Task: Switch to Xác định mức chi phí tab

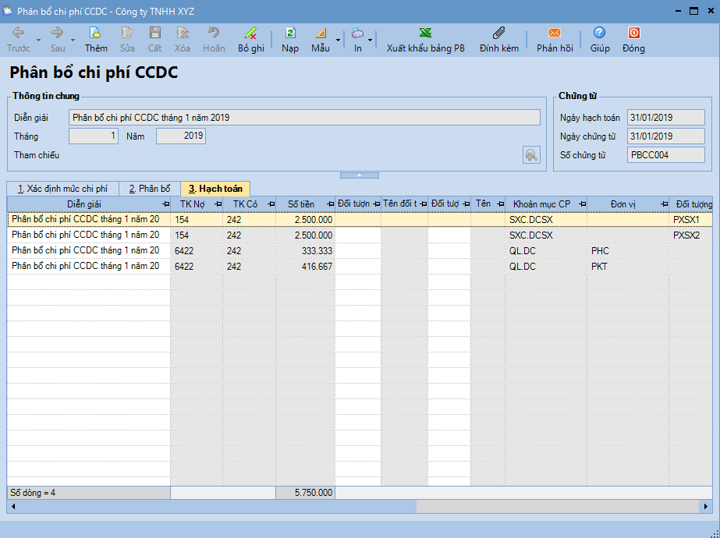Action: [x=62, y=189]
